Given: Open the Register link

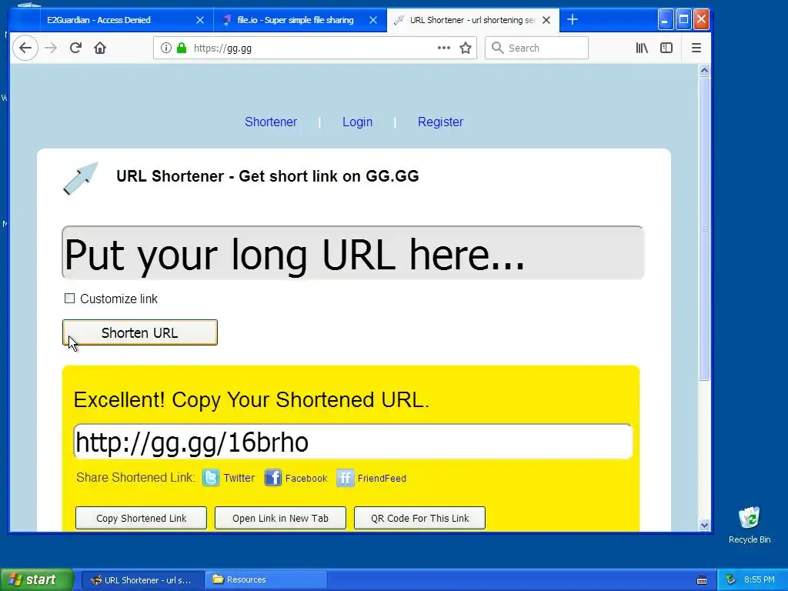Looking at the screenshot, I should pyautogui.click(x=440, y=122).
